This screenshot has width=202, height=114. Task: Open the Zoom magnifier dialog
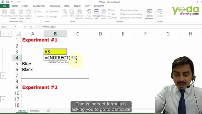pyautogui.click(x=65, y=13)
